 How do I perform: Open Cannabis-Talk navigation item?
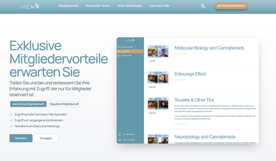coord(159,6)
